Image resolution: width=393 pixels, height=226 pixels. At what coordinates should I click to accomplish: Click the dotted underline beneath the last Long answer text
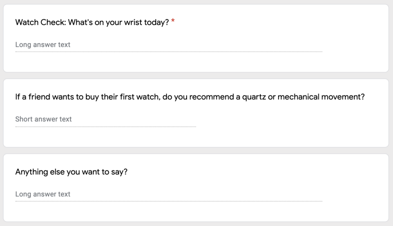pos(169,201)
